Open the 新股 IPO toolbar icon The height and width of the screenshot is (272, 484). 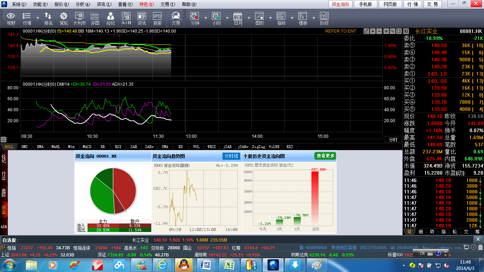point(157,18)
